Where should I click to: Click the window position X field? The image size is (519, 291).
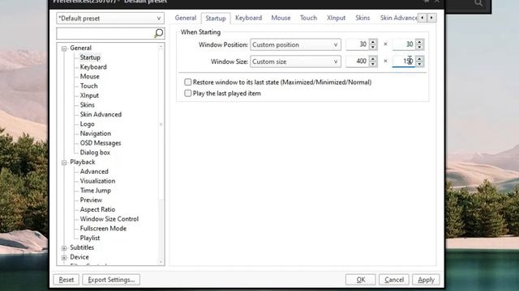tap(357, 44)
